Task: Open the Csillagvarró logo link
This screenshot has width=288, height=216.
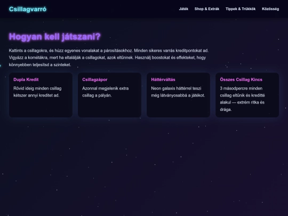Action: click(28, 9)
